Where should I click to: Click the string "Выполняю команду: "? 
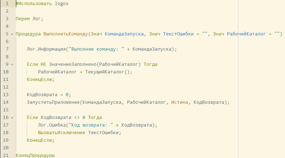pos(96,49)
